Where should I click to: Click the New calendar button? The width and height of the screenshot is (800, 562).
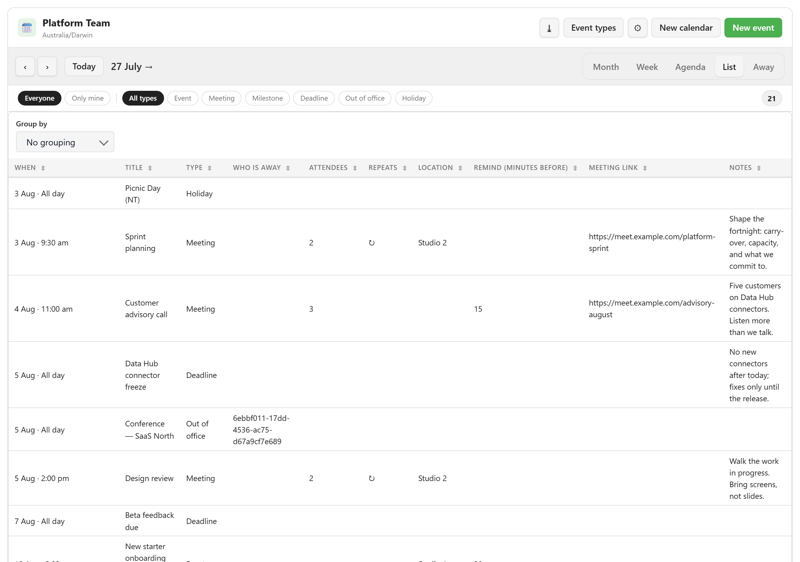point(686,28)
